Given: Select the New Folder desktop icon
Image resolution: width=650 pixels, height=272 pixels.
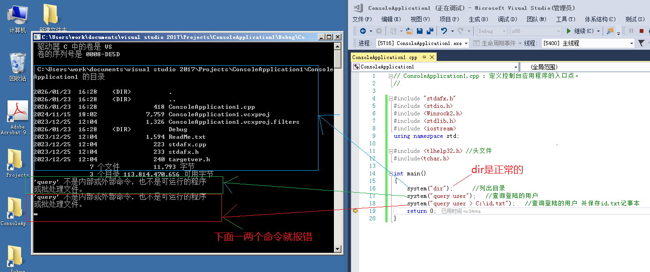Looking at the screenshot, I should pyautogui.click(x=52, y=18).
